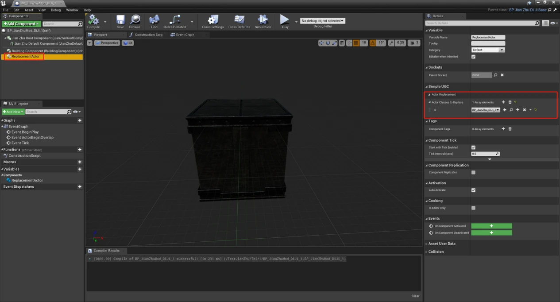Screen dimensions: 560x302
Task: Open Class Settings from the toolbar
Action: click(x=212, y=20)
